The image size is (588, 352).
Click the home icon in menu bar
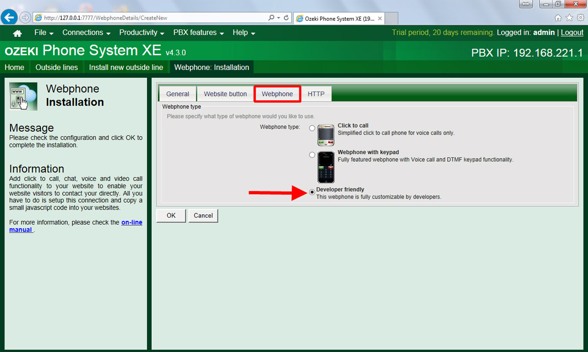[17, 33]
